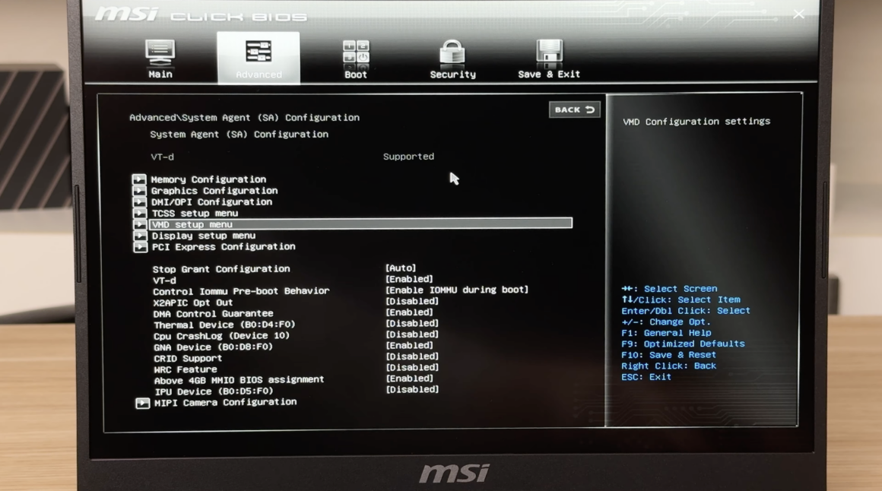Click the Advanced\System Agent breadcrumb path
The width and height of the screenshot is (882, 491).
coord(244,118)
